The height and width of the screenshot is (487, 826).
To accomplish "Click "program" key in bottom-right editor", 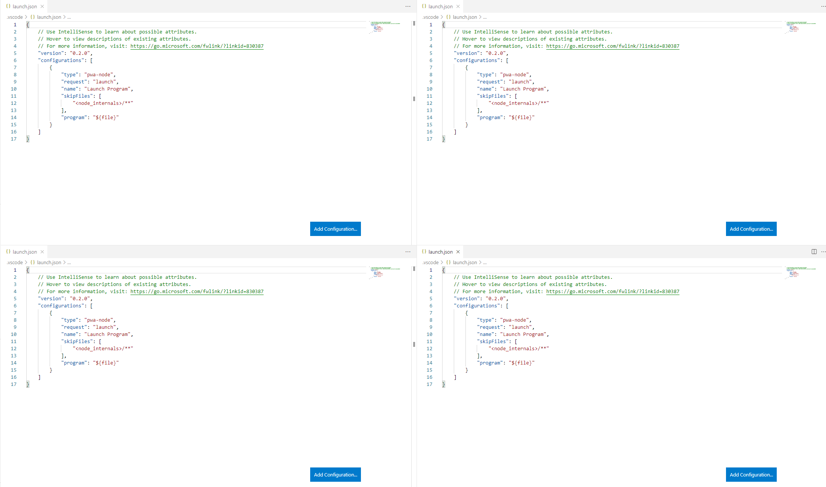I will coord(490,363).
